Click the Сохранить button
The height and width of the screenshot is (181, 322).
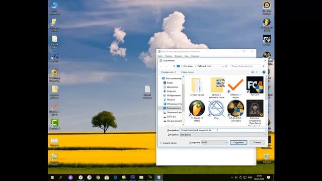(238, 142)
